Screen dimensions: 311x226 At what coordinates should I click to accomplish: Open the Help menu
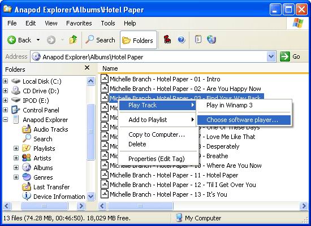tap(129, 23)
